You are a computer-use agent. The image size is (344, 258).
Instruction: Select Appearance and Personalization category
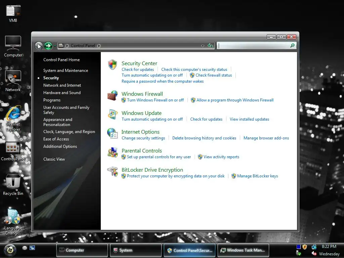pyautogui.click(x=58, y=122)
